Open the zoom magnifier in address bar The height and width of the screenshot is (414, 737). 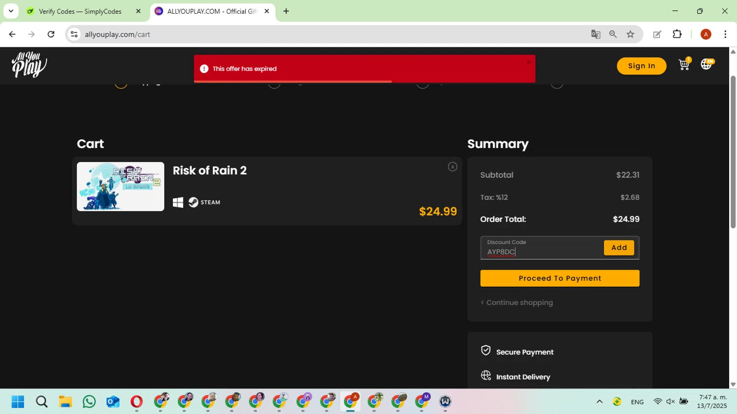point(613,34)
